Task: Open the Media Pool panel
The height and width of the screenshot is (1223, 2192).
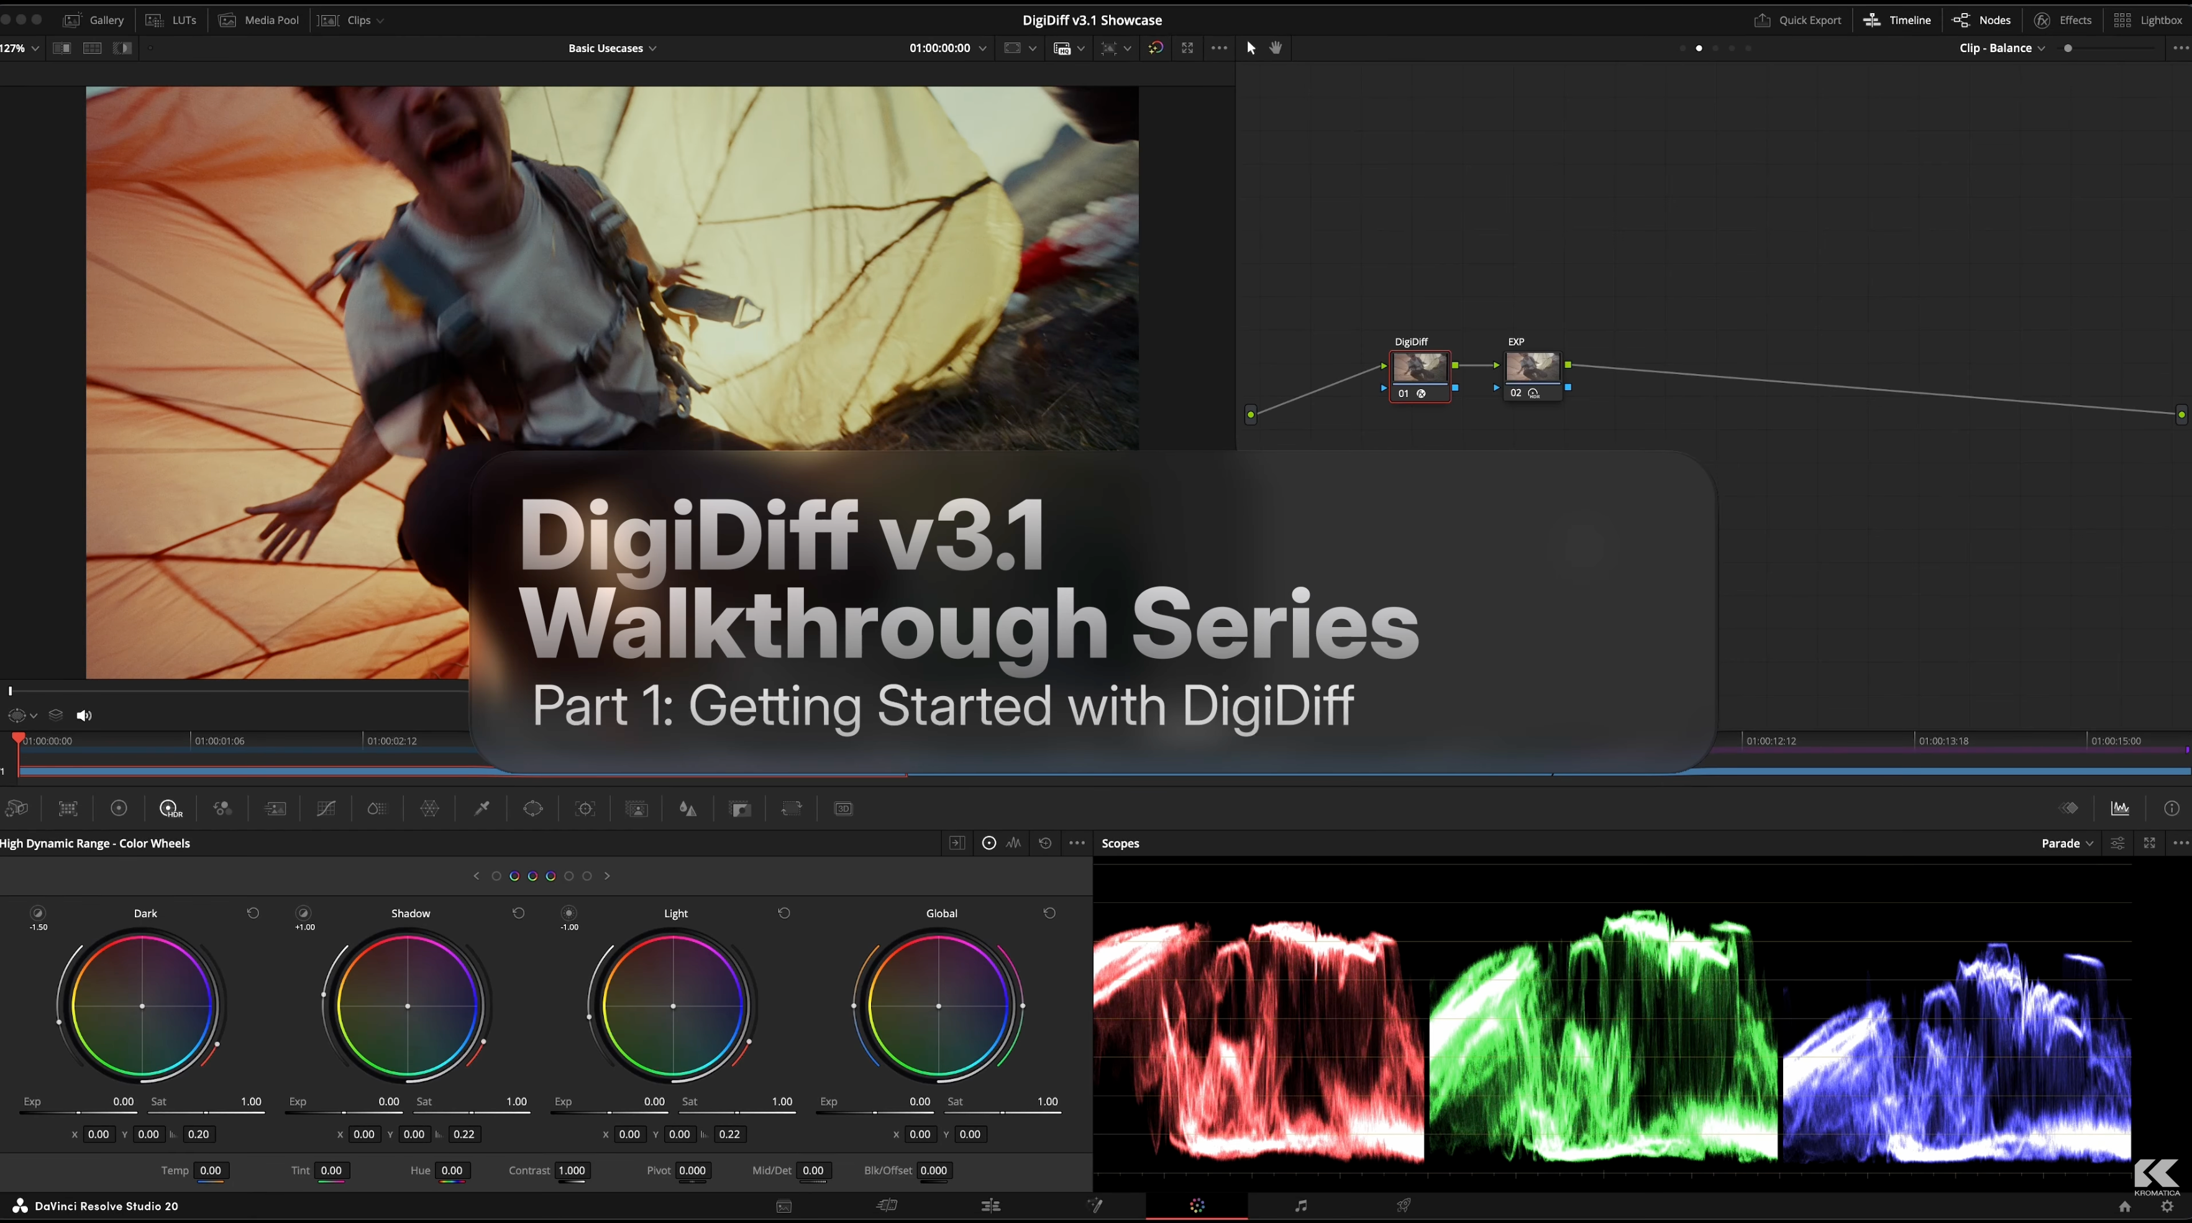Action: (260, 21)
